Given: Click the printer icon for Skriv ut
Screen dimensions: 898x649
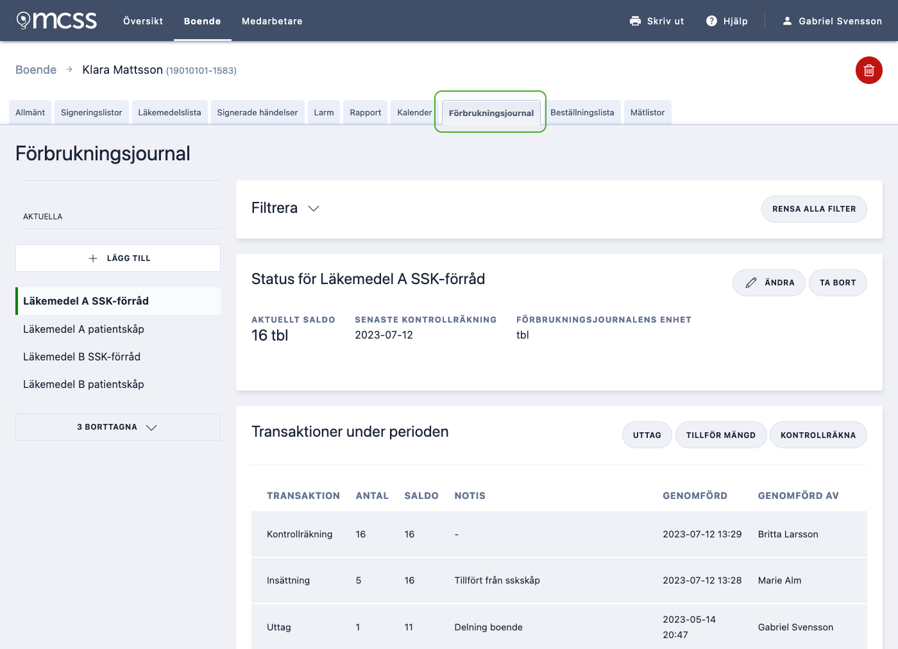Looking at the screenshot, I should point(635,21).
